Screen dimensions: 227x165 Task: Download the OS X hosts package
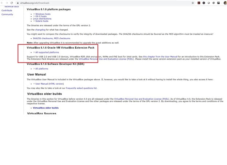click(41, 16)
